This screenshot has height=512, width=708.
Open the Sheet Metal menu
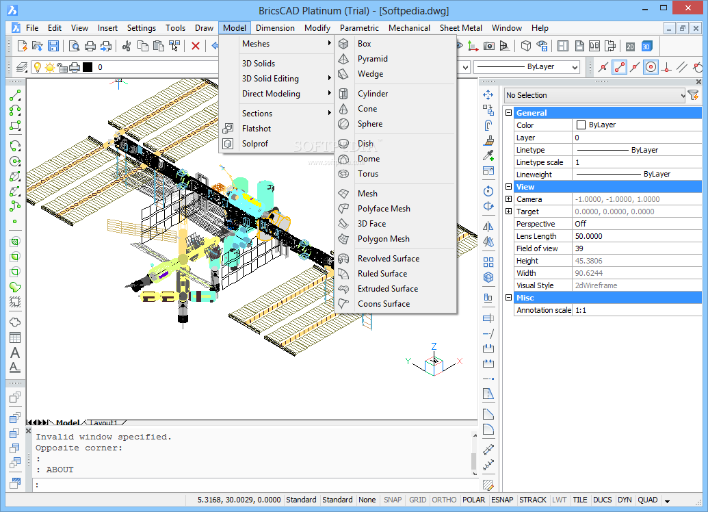pos(460,28)
